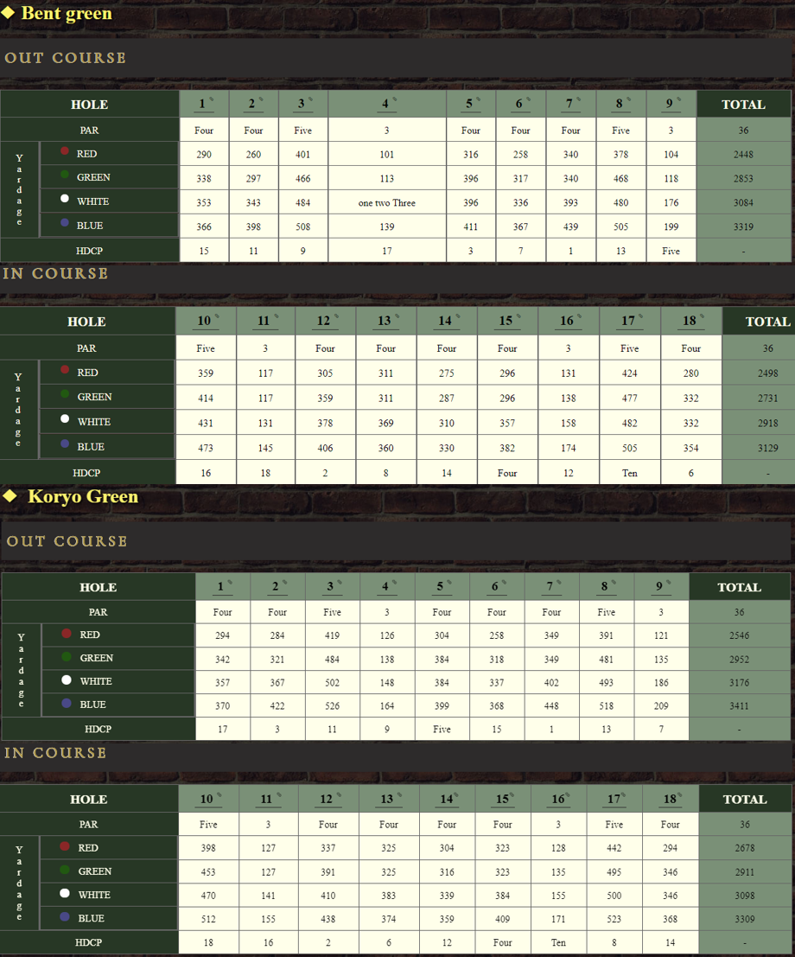
Task: Click the '526' blue yardage cell
Action: point(332,705)
